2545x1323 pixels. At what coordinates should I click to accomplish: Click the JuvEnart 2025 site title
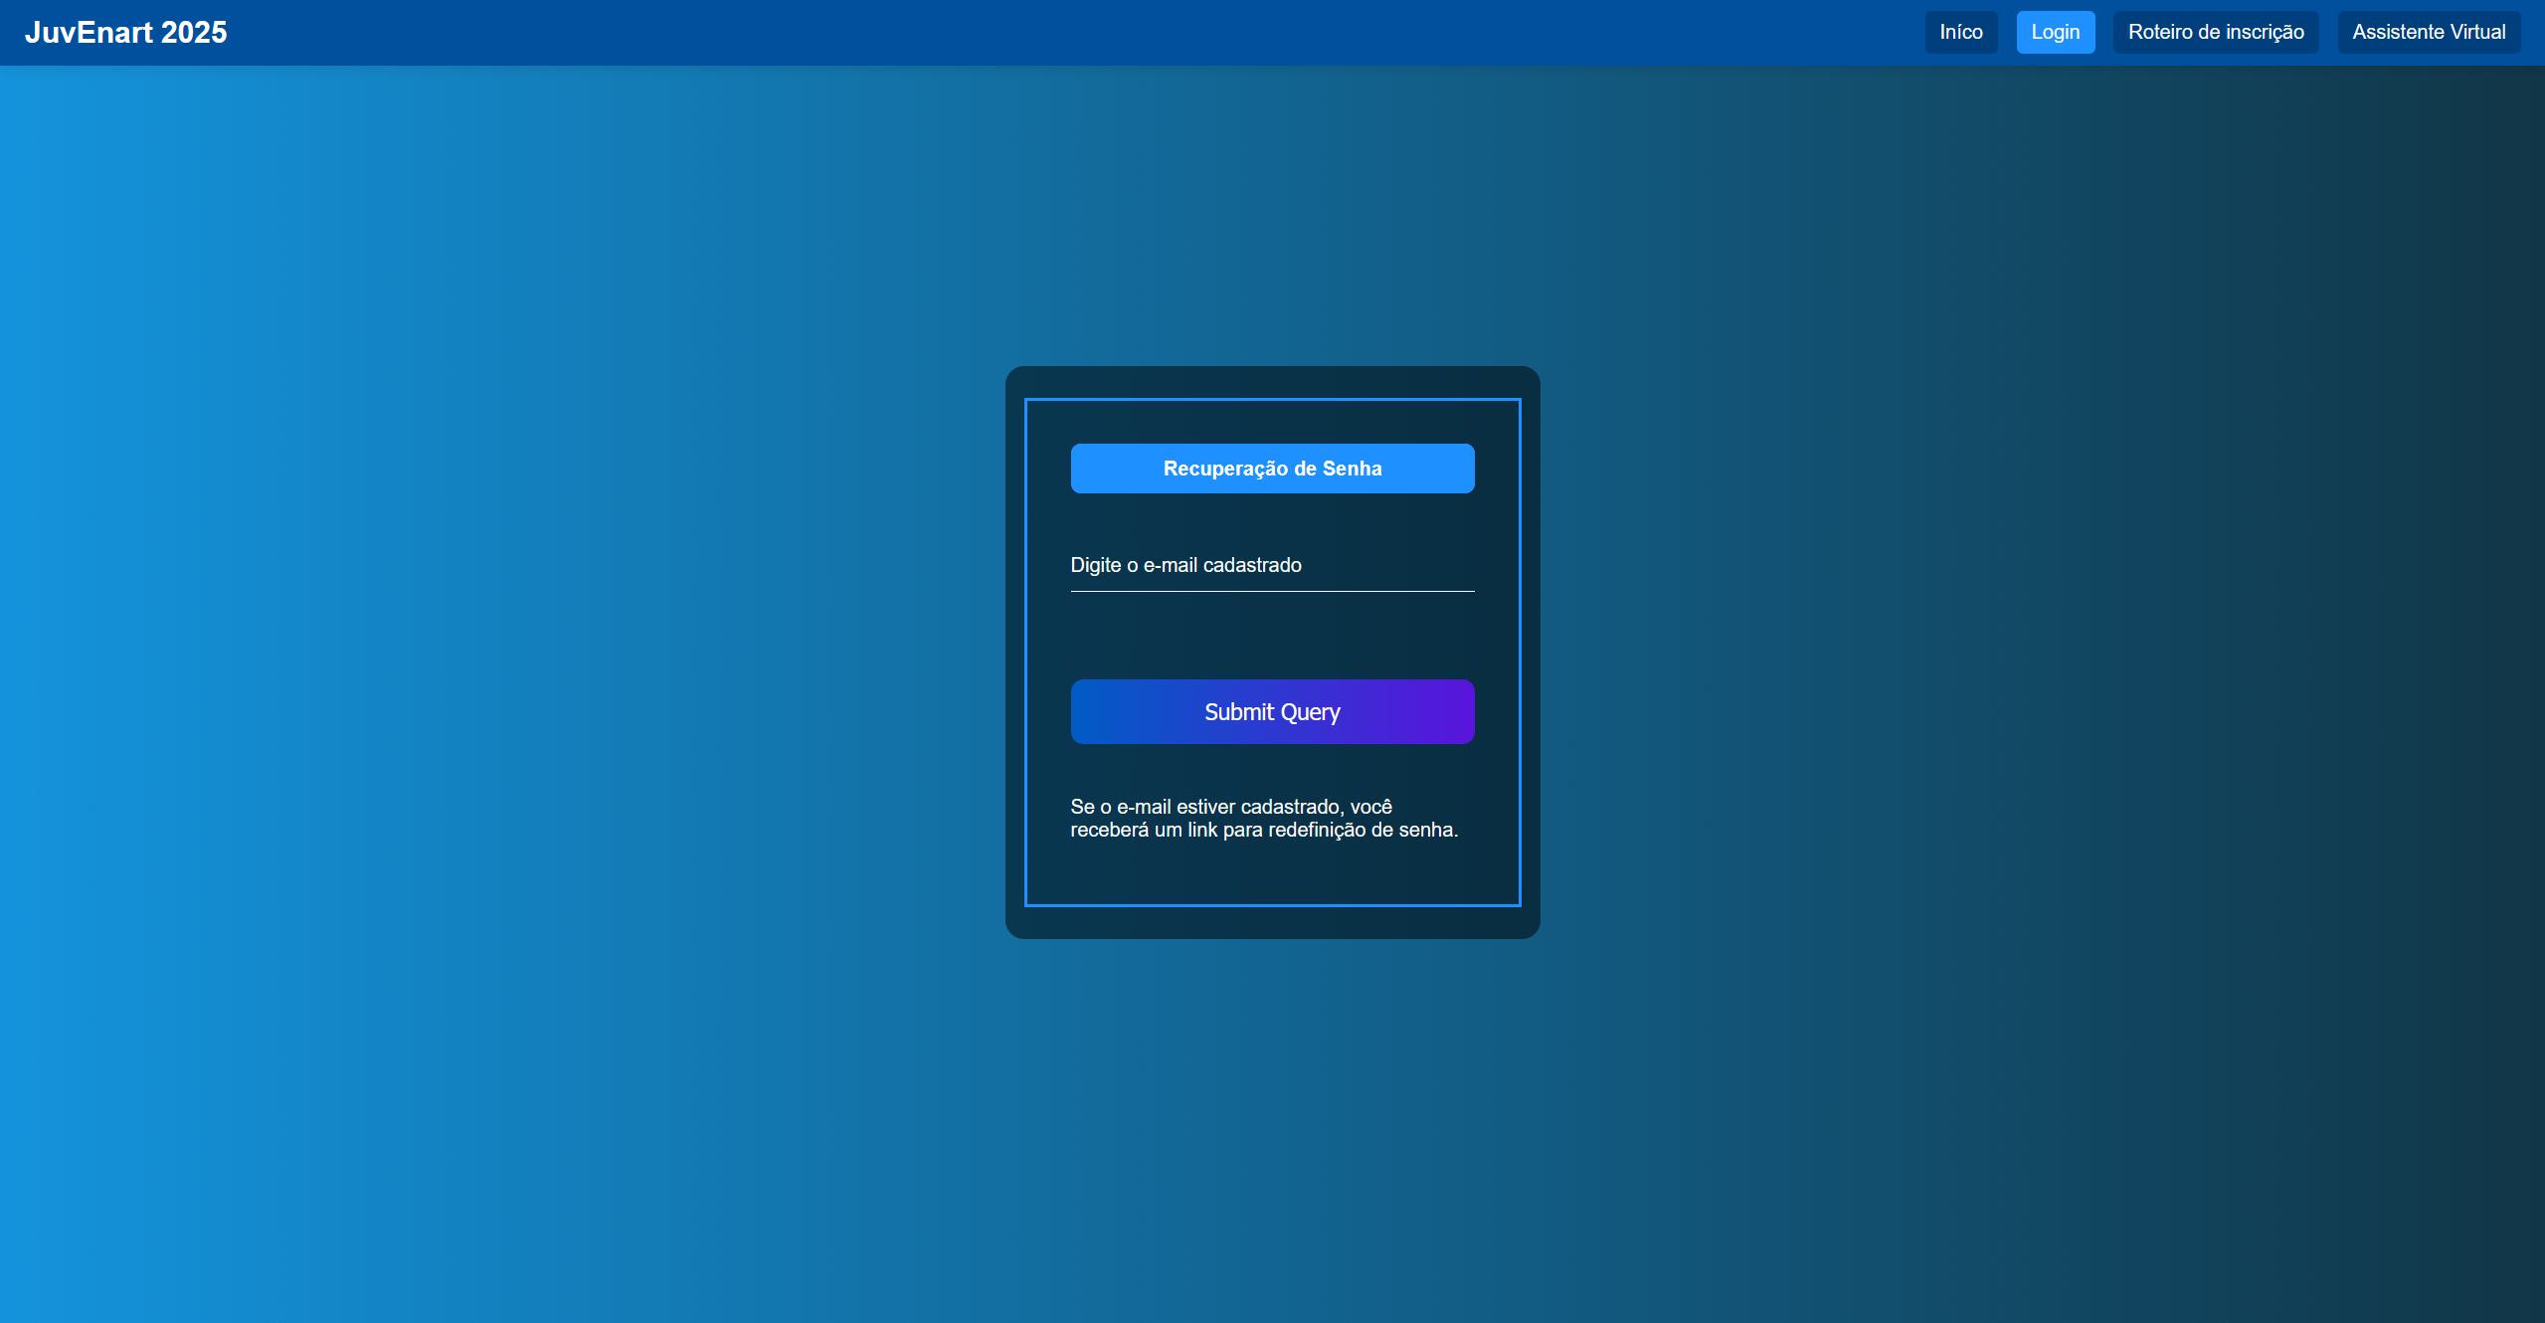pos(125,33)
